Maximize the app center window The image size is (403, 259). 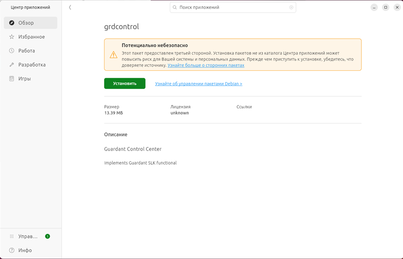click(x=385, y=8)
